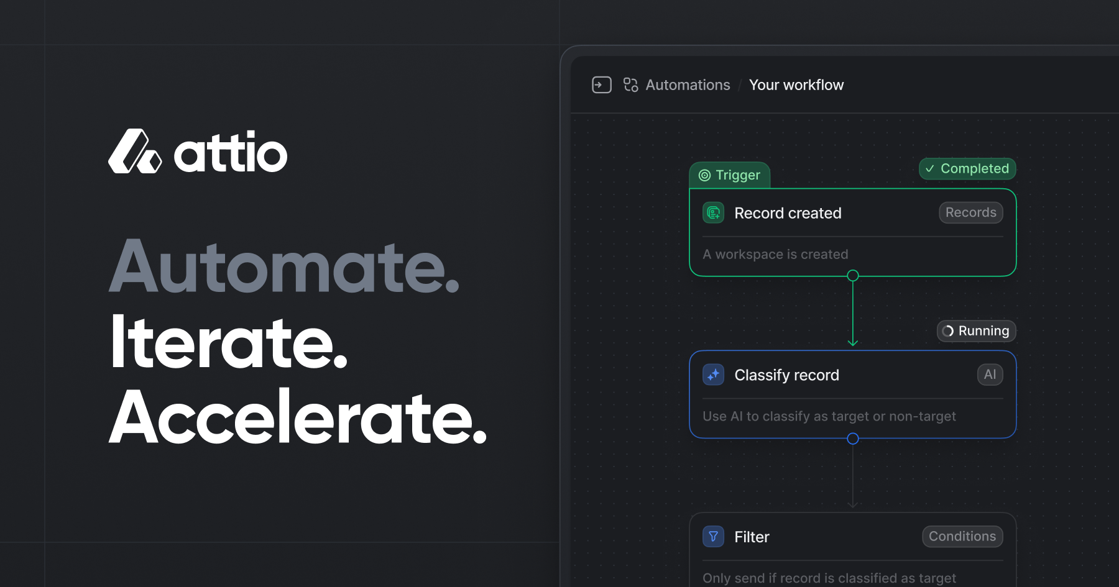Click the Completed status badge

pos(967,168)
